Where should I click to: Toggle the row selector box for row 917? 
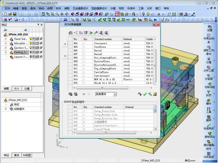pos(70,111)
